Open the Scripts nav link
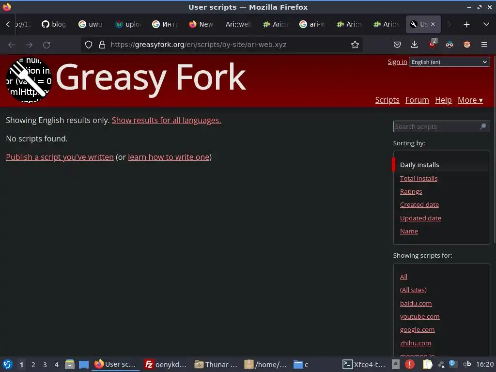The image size is (496, 372). [387, 100]
